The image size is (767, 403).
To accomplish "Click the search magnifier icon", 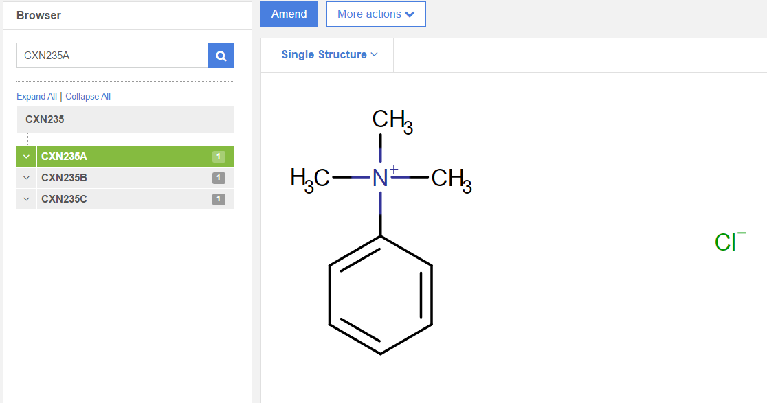I will (221, 56).
